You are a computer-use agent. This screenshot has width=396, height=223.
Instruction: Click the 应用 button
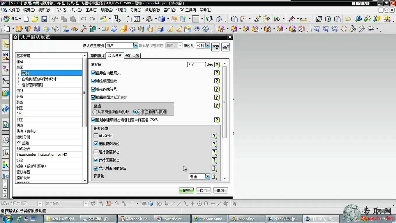203,190
